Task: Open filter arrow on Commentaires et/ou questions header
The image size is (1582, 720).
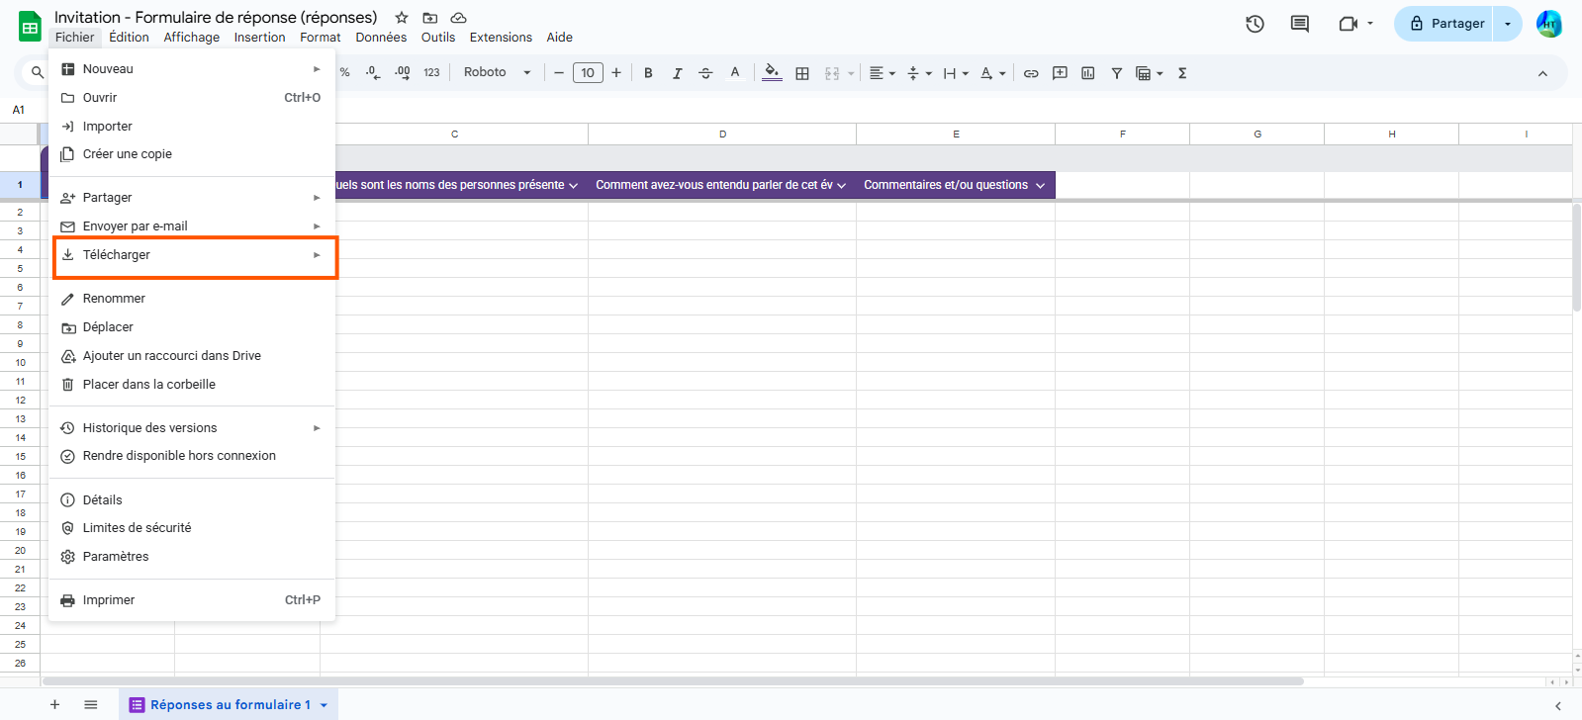Action: pos(1040,186)
